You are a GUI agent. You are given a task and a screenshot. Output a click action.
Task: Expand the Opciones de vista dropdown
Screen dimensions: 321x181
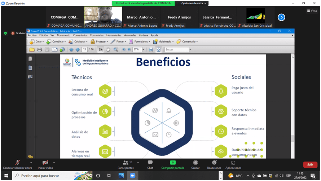[195, 3]
